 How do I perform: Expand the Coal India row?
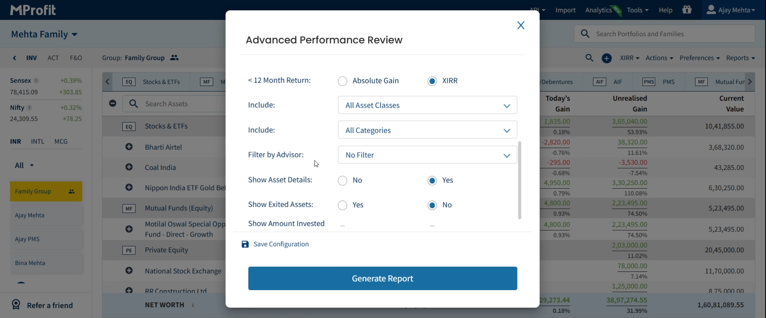point(129,167)
